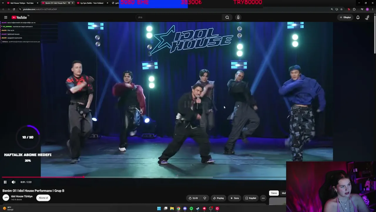Type in the Ara search field
Image resolution: width=376 pixels, height=212 pixels.
tap(179, 17)
